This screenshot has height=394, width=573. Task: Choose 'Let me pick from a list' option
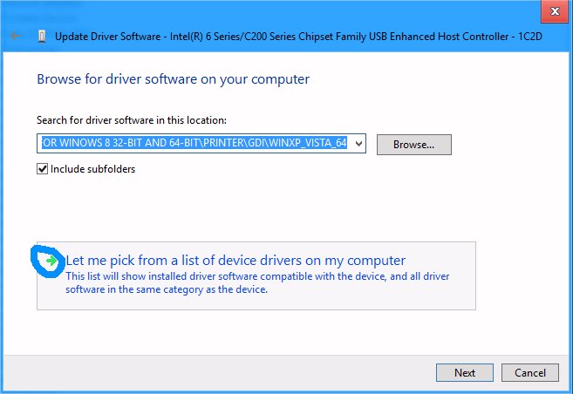tap(235, 260)
